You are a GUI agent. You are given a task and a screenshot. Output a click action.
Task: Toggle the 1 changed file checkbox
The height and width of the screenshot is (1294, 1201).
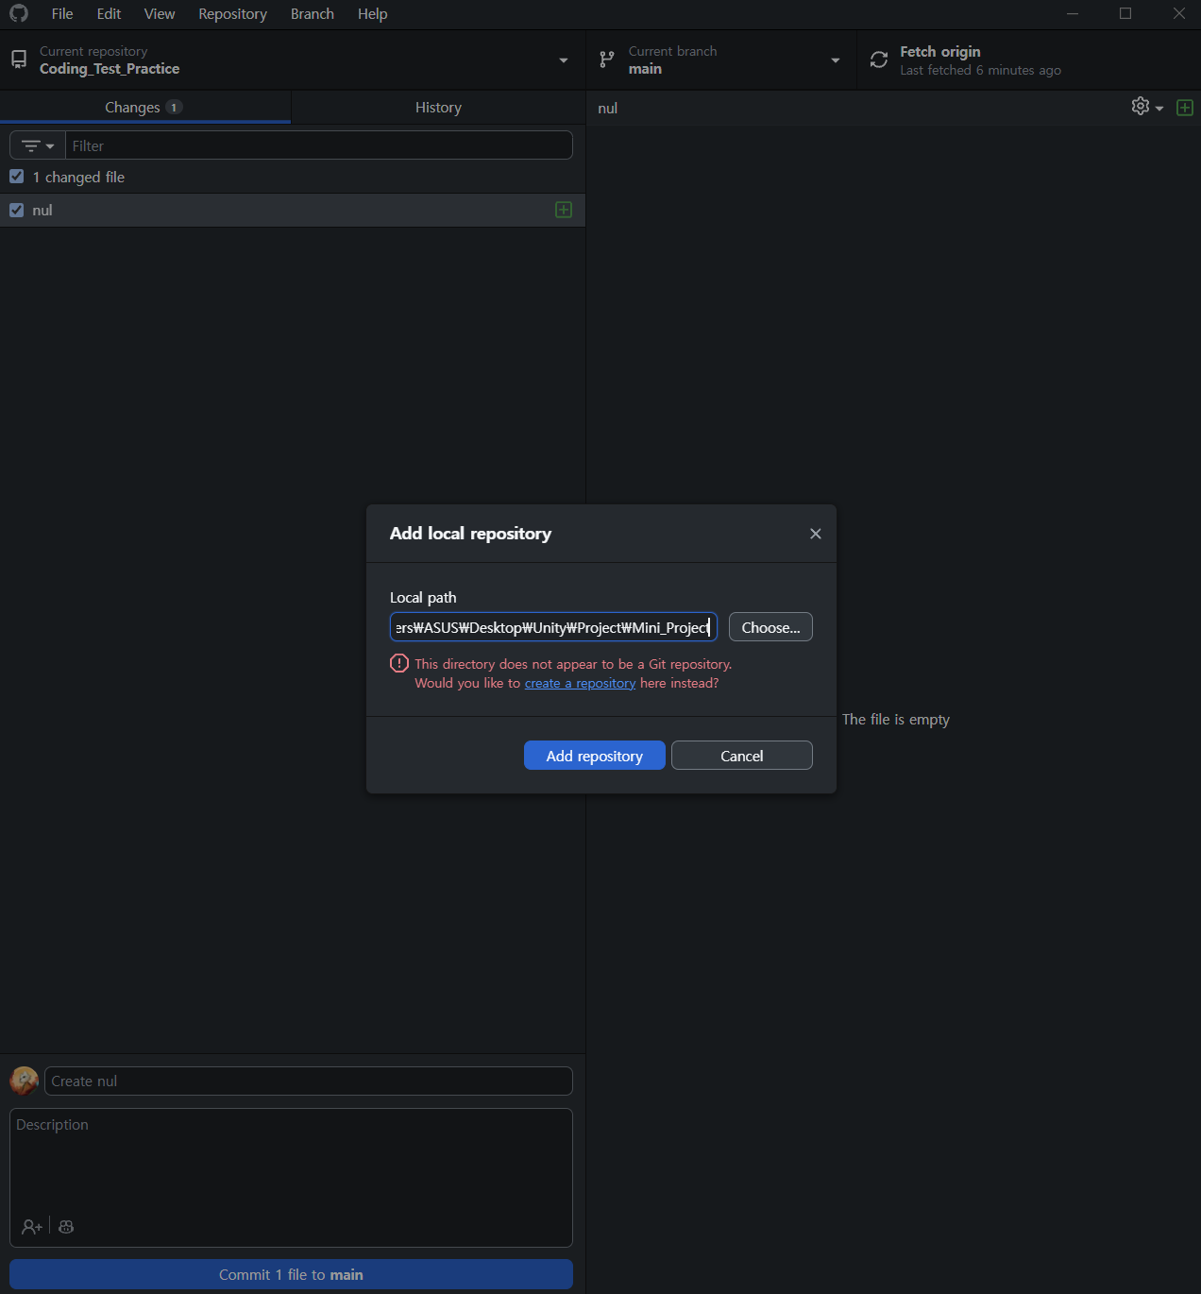point(16,177)
